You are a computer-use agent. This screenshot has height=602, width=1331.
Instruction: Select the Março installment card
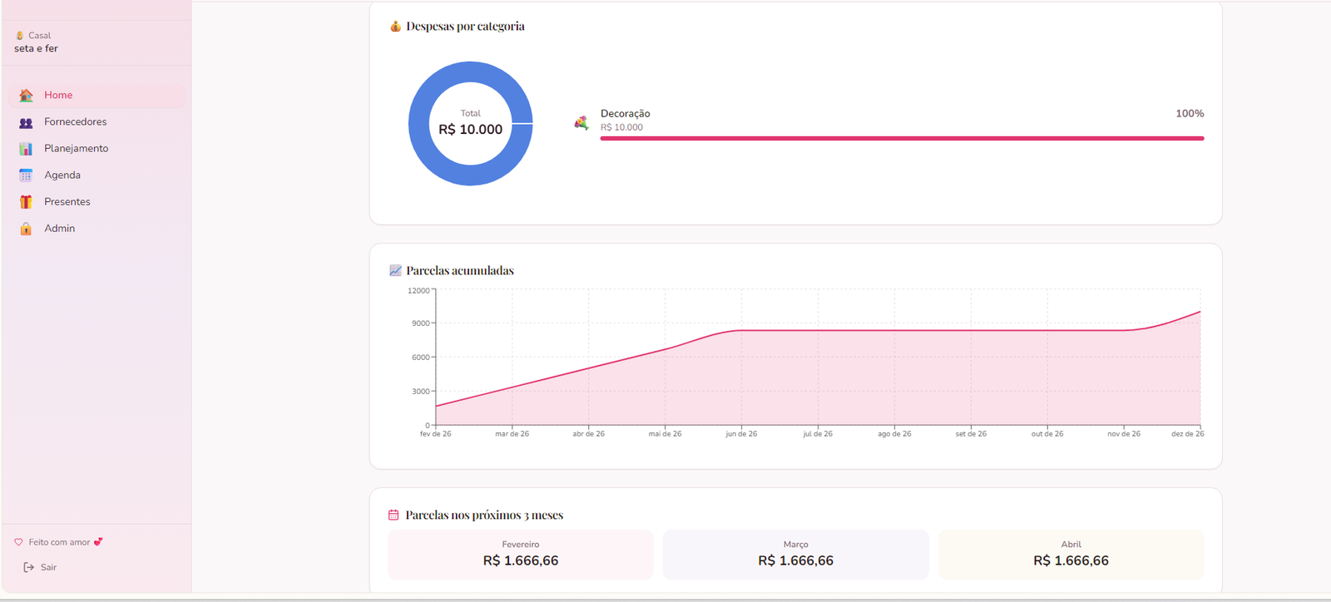coord(796,555)
